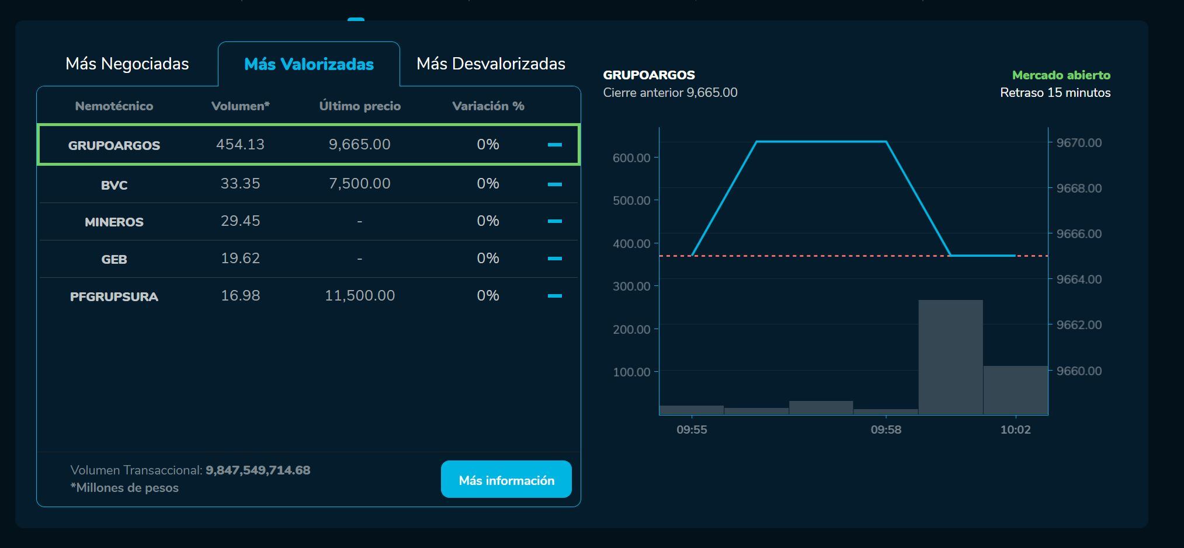This screenshot has width=1184, height=548.
Task: Click the minus trend icon for GEB
Action: click(x=554, y=259)
